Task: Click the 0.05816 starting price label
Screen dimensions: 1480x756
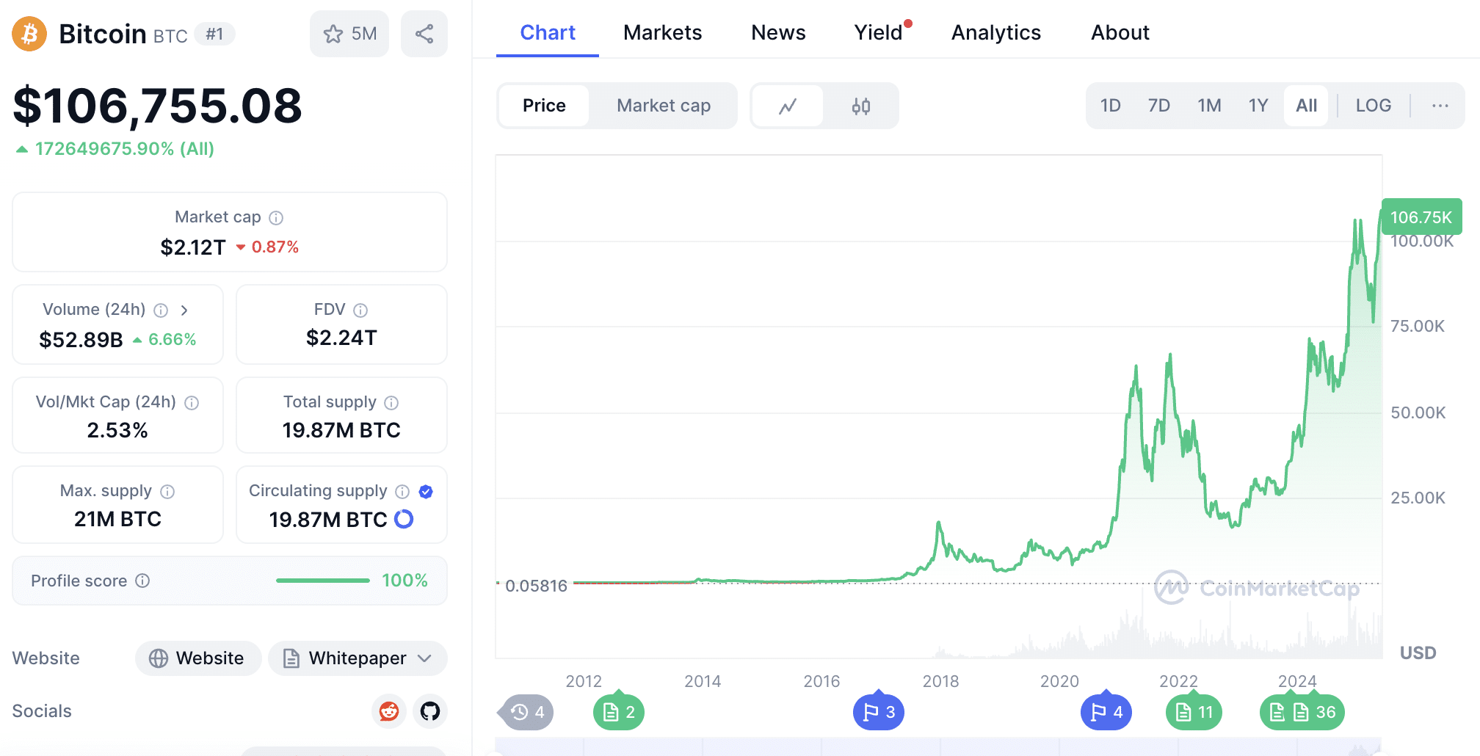Action: 536,586
